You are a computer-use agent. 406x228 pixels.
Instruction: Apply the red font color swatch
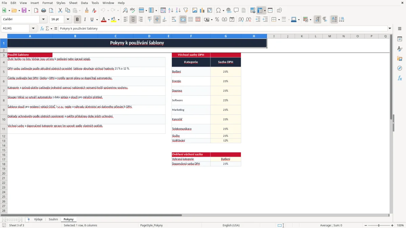click(x=104, y=20)
